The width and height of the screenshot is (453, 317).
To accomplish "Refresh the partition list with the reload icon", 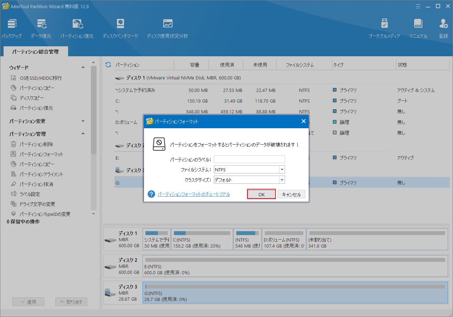I will click(x=108, y=65).
